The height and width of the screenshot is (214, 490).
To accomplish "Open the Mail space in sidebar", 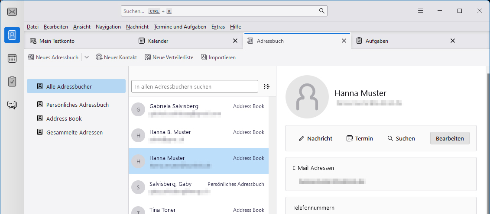I will click(x=12, y=12).
